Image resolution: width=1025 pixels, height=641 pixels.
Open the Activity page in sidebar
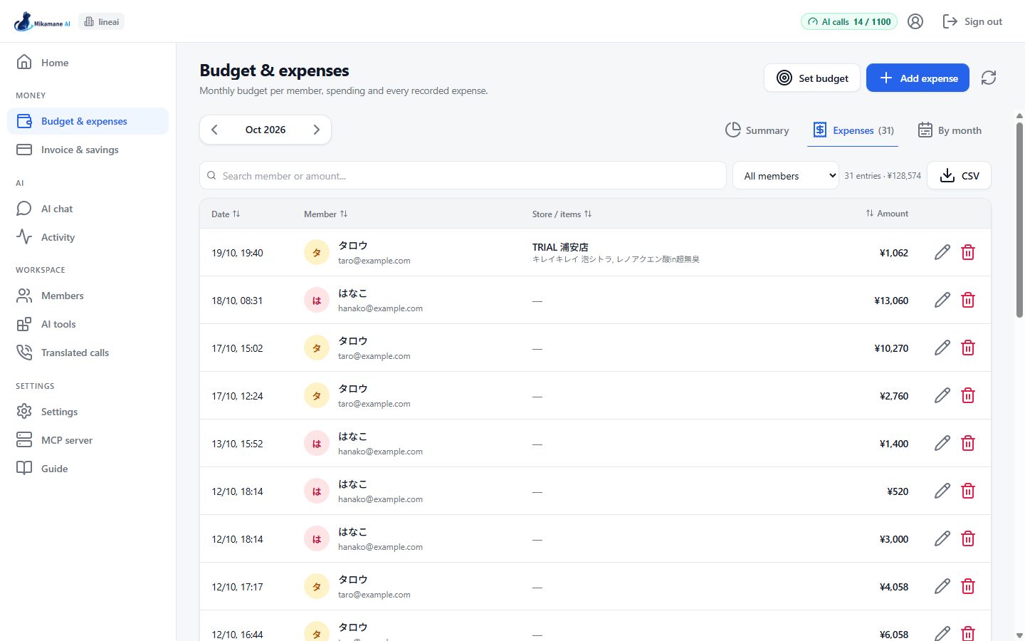click(x=88, y=237)
